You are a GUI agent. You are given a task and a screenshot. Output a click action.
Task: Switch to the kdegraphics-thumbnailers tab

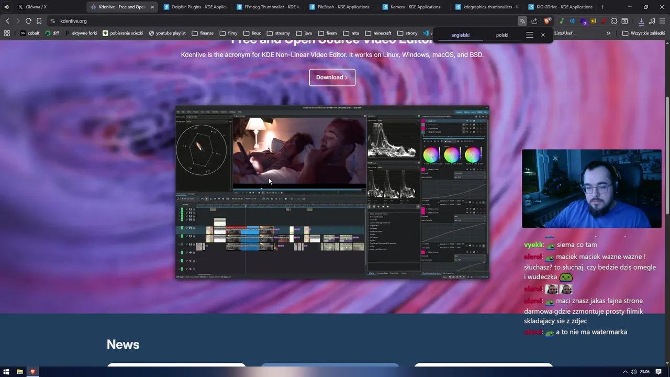[x=486, y=7]
